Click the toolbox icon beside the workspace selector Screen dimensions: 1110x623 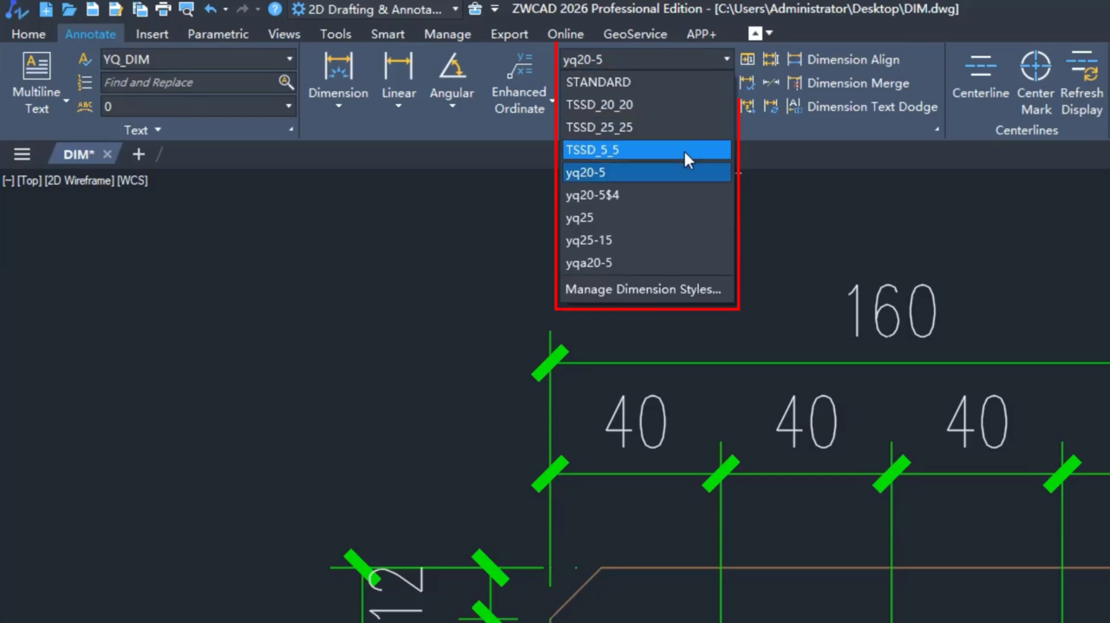(474, 10)
